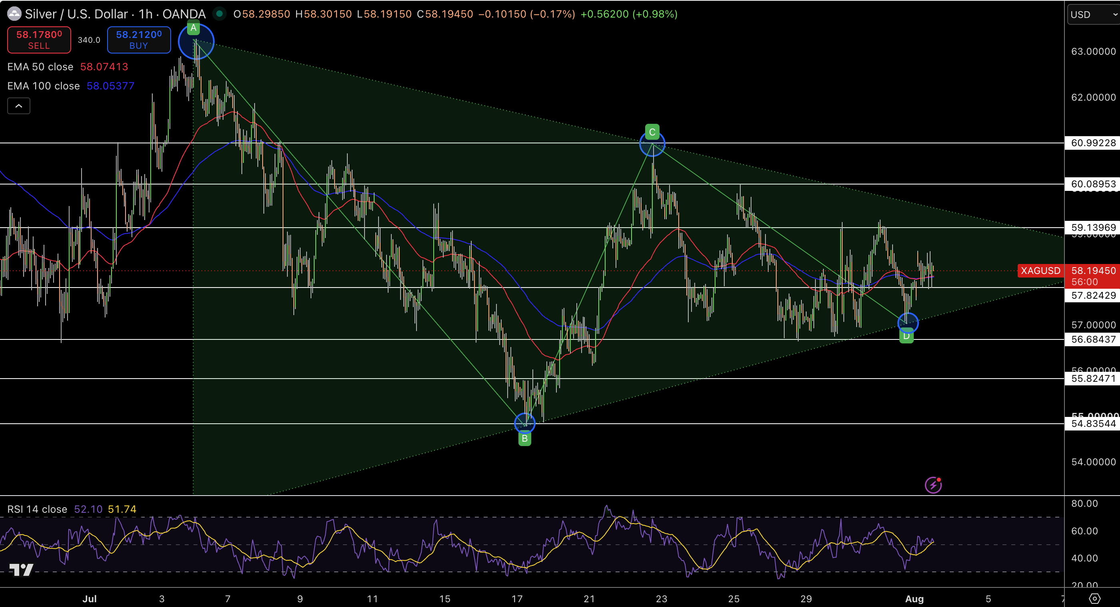Image resolution: width=1120 pixels, height=607 pixels.
Task: Click the green market status dot
Action: click(219, 14)
